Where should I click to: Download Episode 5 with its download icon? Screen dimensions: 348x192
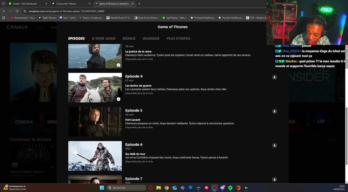pos(275,111)
